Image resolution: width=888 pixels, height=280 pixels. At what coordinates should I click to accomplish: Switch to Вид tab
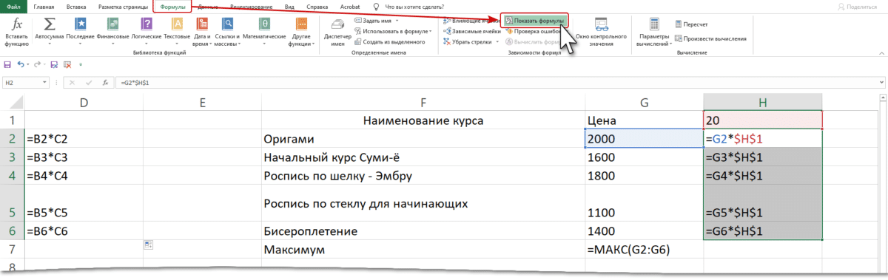pyautogui.click(x=289, y=6)
